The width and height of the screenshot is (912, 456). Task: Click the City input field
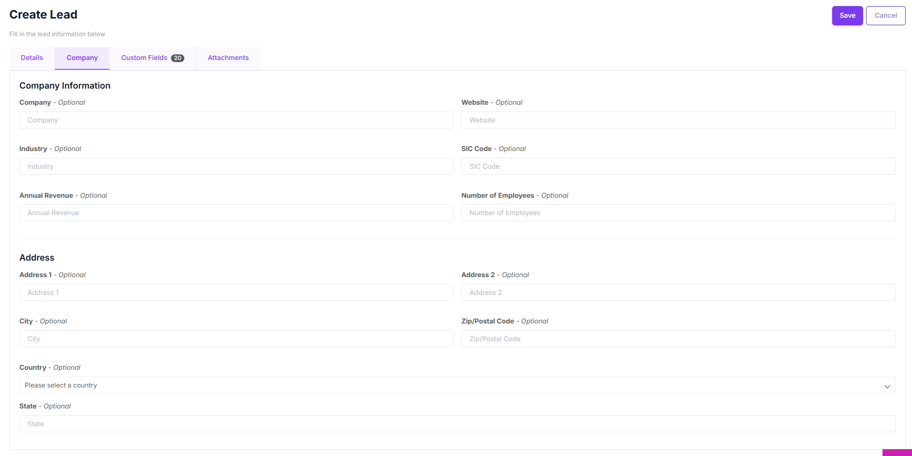[236, 339]
